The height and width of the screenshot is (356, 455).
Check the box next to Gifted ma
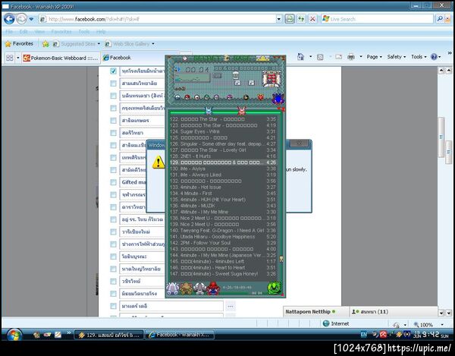[114, 182]
